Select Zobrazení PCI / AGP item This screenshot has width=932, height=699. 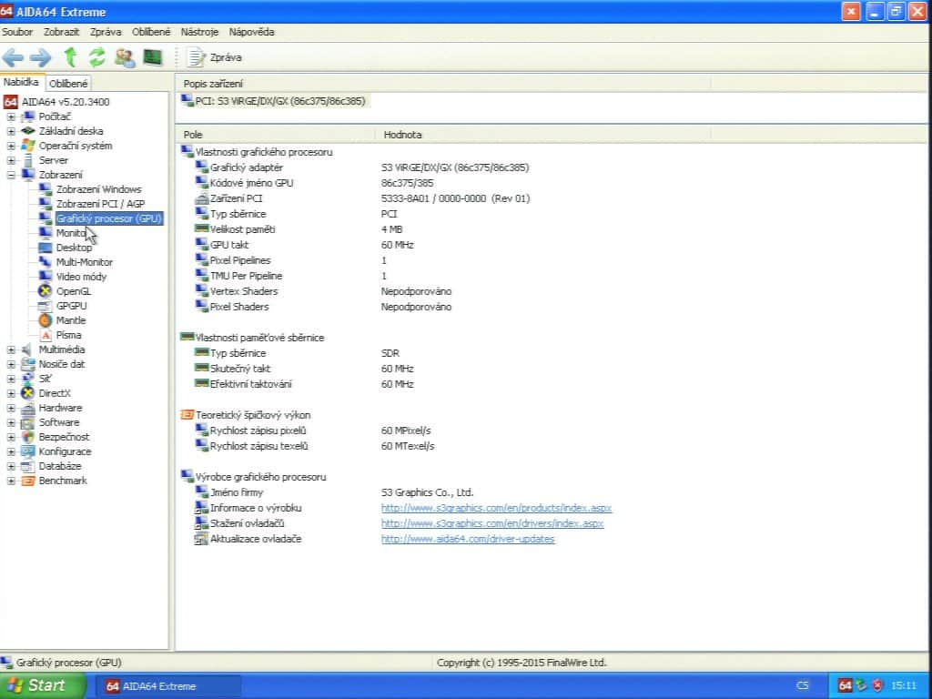[100, 204]
